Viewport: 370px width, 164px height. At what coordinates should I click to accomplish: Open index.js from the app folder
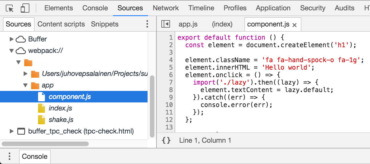(x=60, y=108)
